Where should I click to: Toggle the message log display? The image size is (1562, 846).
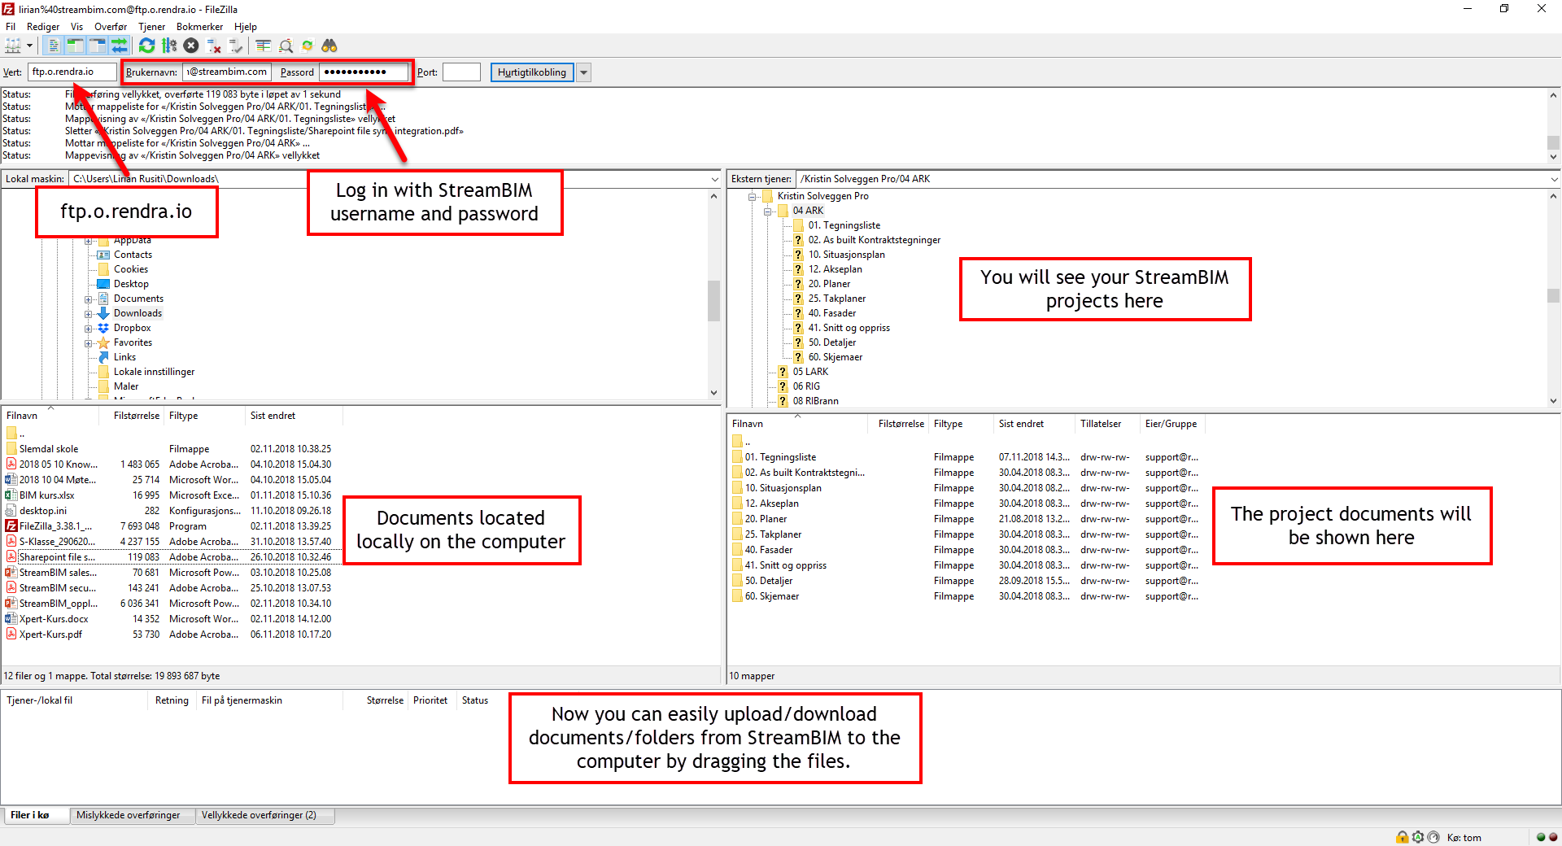tap(54, 46)
